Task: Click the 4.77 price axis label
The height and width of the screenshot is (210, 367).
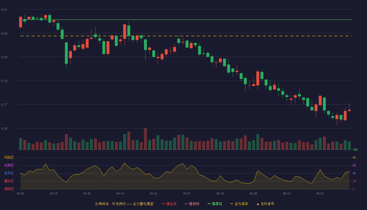Action: pyautogui.click(x=4, y=105)
